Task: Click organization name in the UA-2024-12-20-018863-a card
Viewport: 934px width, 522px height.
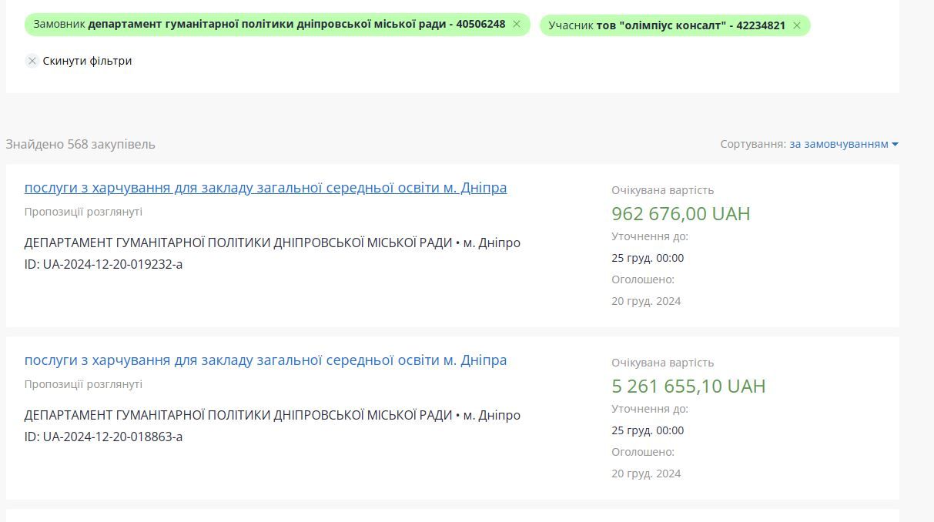Action: 238,415
